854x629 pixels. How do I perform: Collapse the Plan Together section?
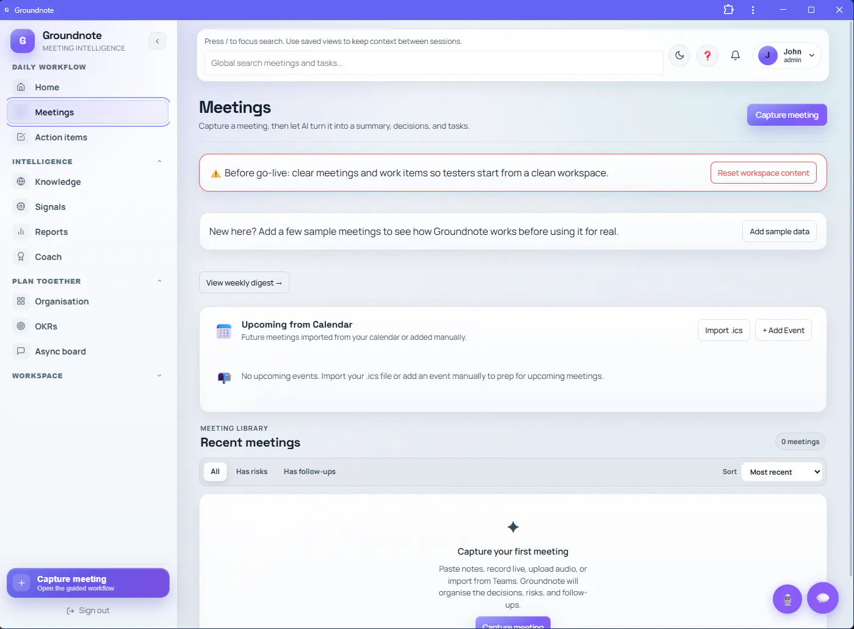159,281
